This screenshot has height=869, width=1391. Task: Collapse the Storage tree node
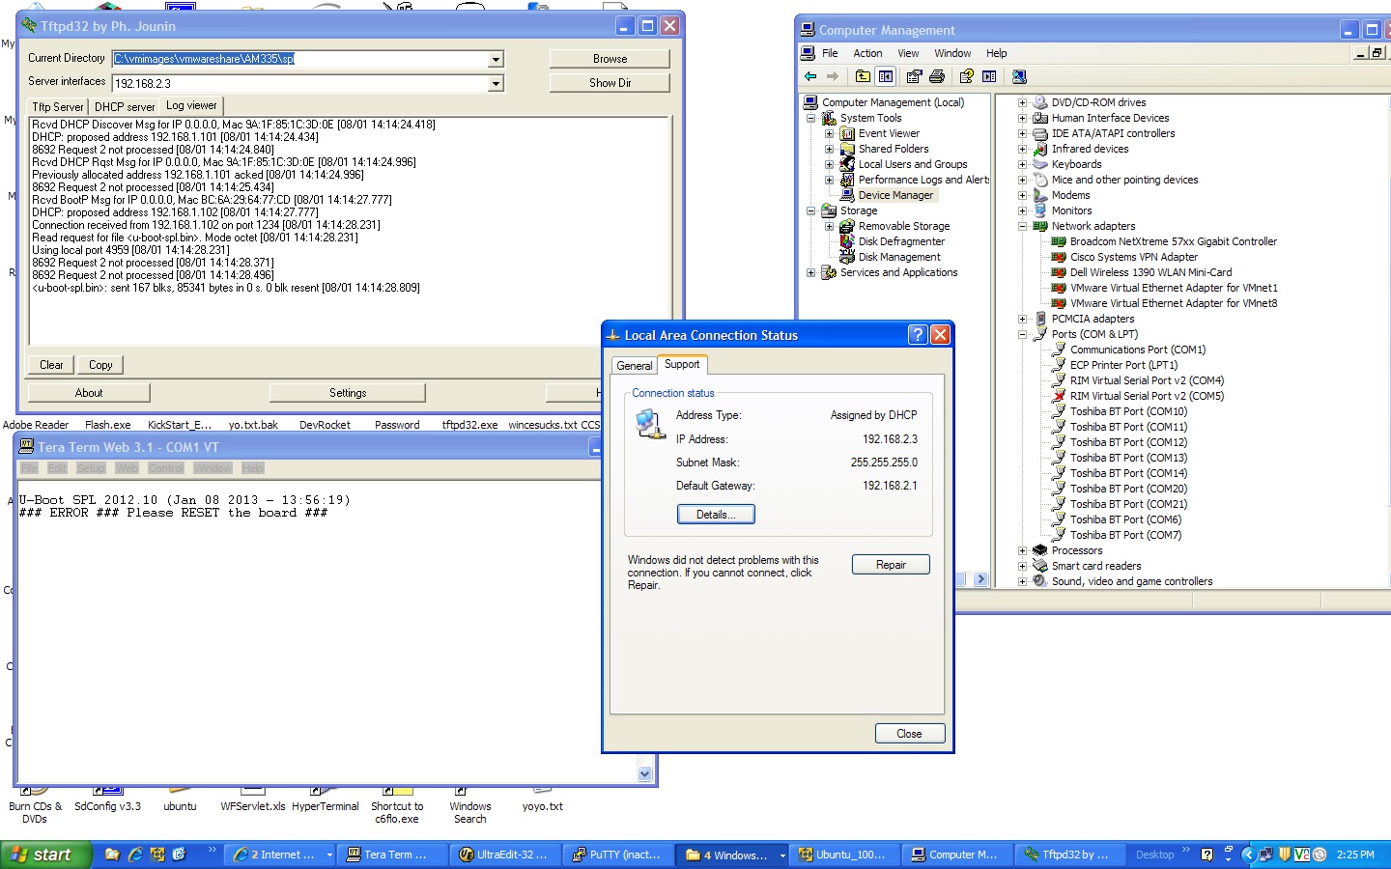tap(810, 210)
